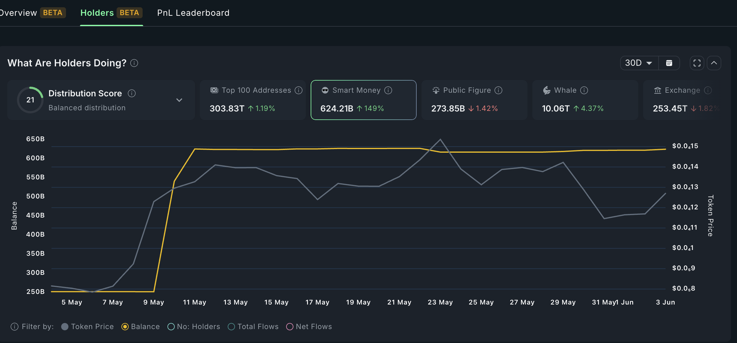Image resolution: width=737 pixels, height=343 pixels.
Task: Click the Whale info icon
Action: [584, 90]
